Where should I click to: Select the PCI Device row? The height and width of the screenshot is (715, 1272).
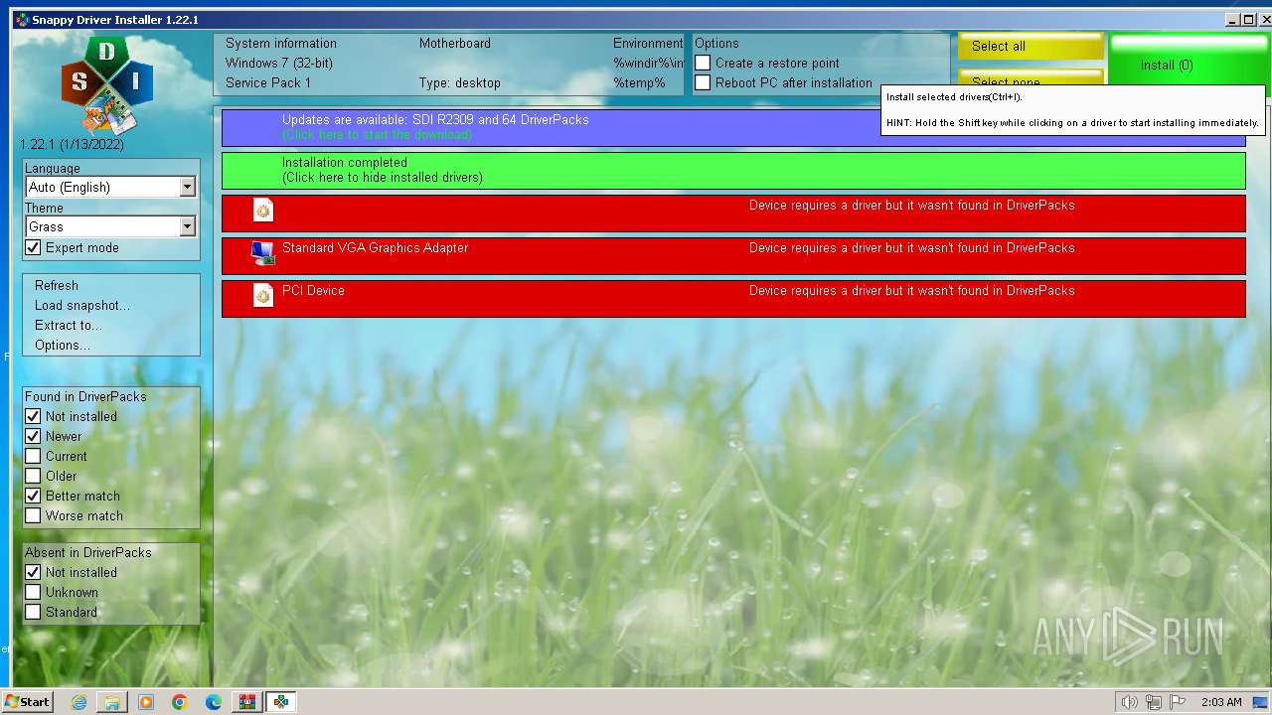[733, 298]
